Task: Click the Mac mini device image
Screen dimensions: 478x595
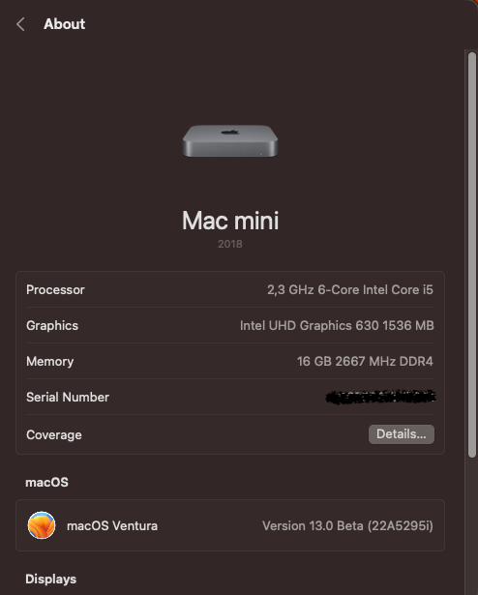Action: pos(230,141)
